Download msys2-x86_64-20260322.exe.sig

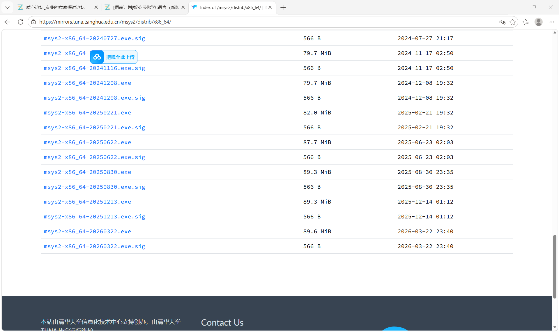(x=95, y=246)
